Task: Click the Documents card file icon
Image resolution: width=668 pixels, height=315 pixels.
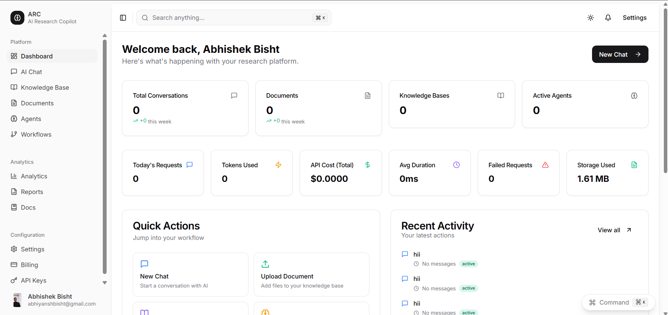Action: (x=368, y=95)
